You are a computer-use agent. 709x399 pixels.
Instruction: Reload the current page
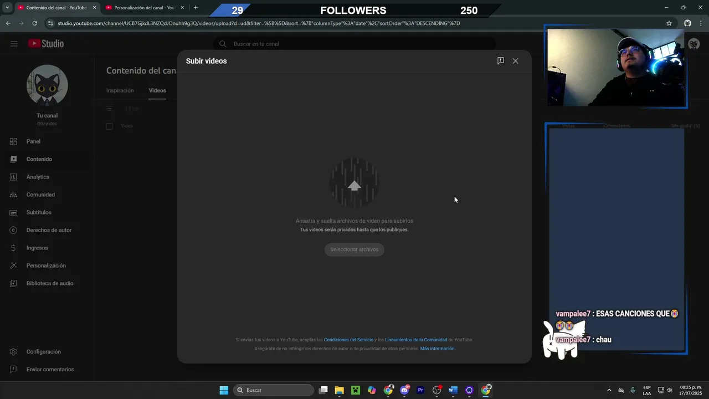[x=34, y=23]
